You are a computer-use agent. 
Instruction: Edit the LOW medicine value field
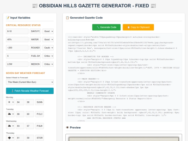point(17,64)
